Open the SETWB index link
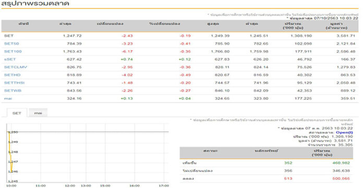This screenshot has width=363, height=188. click(13, 91)
